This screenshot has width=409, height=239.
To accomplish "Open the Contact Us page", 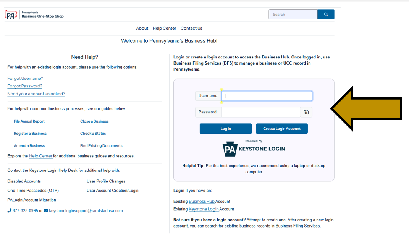I will click(x=191, y=28).
